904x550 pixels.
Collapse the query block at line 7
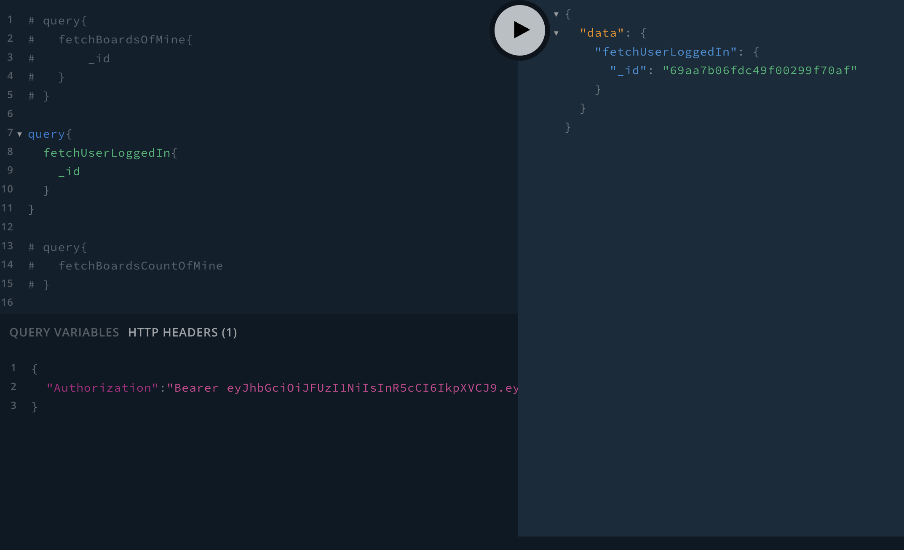(19, 134)
